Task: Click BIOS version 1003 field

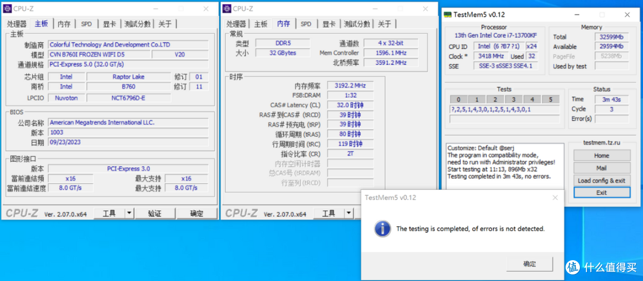Action: tap(128, 133)
